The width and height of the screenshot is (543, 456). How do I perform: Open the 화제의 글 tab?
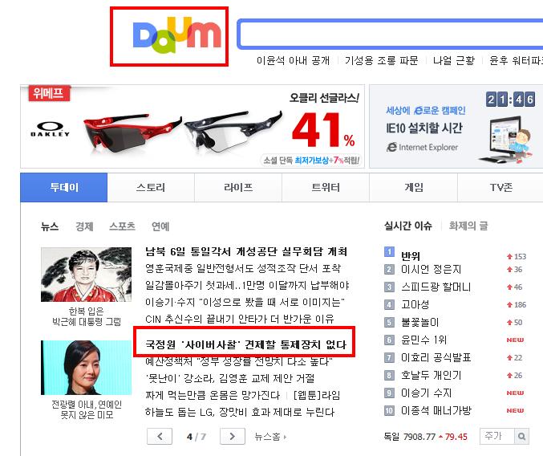(x=468, y=226)
